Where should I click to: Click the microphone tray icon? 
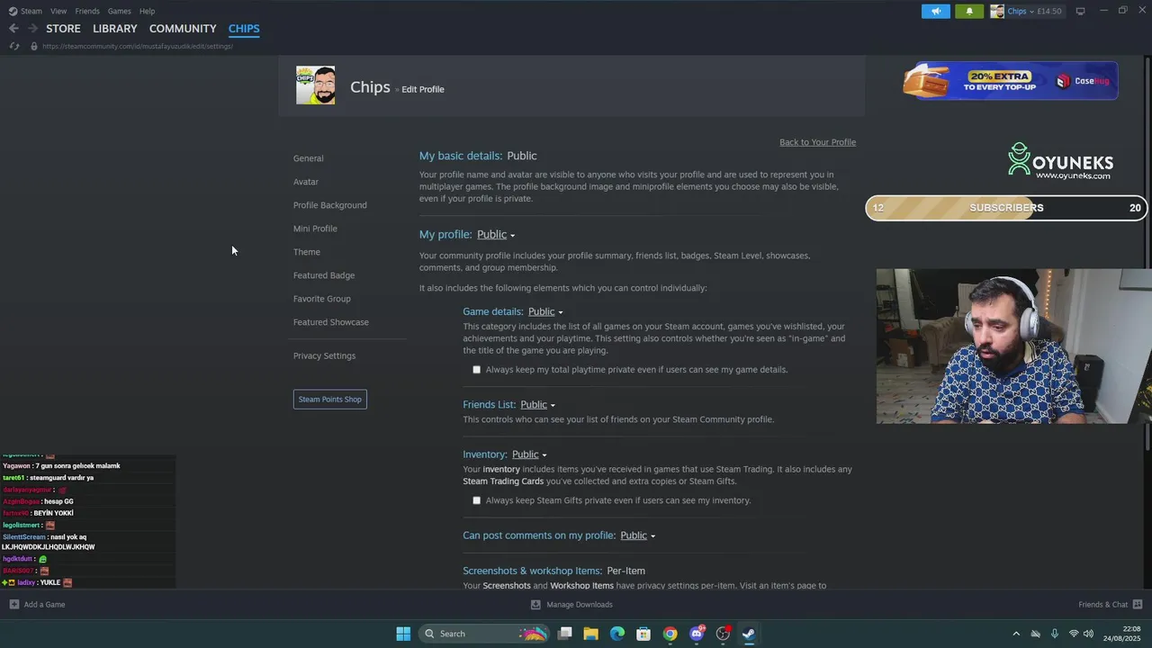(x=1054, y=634)
